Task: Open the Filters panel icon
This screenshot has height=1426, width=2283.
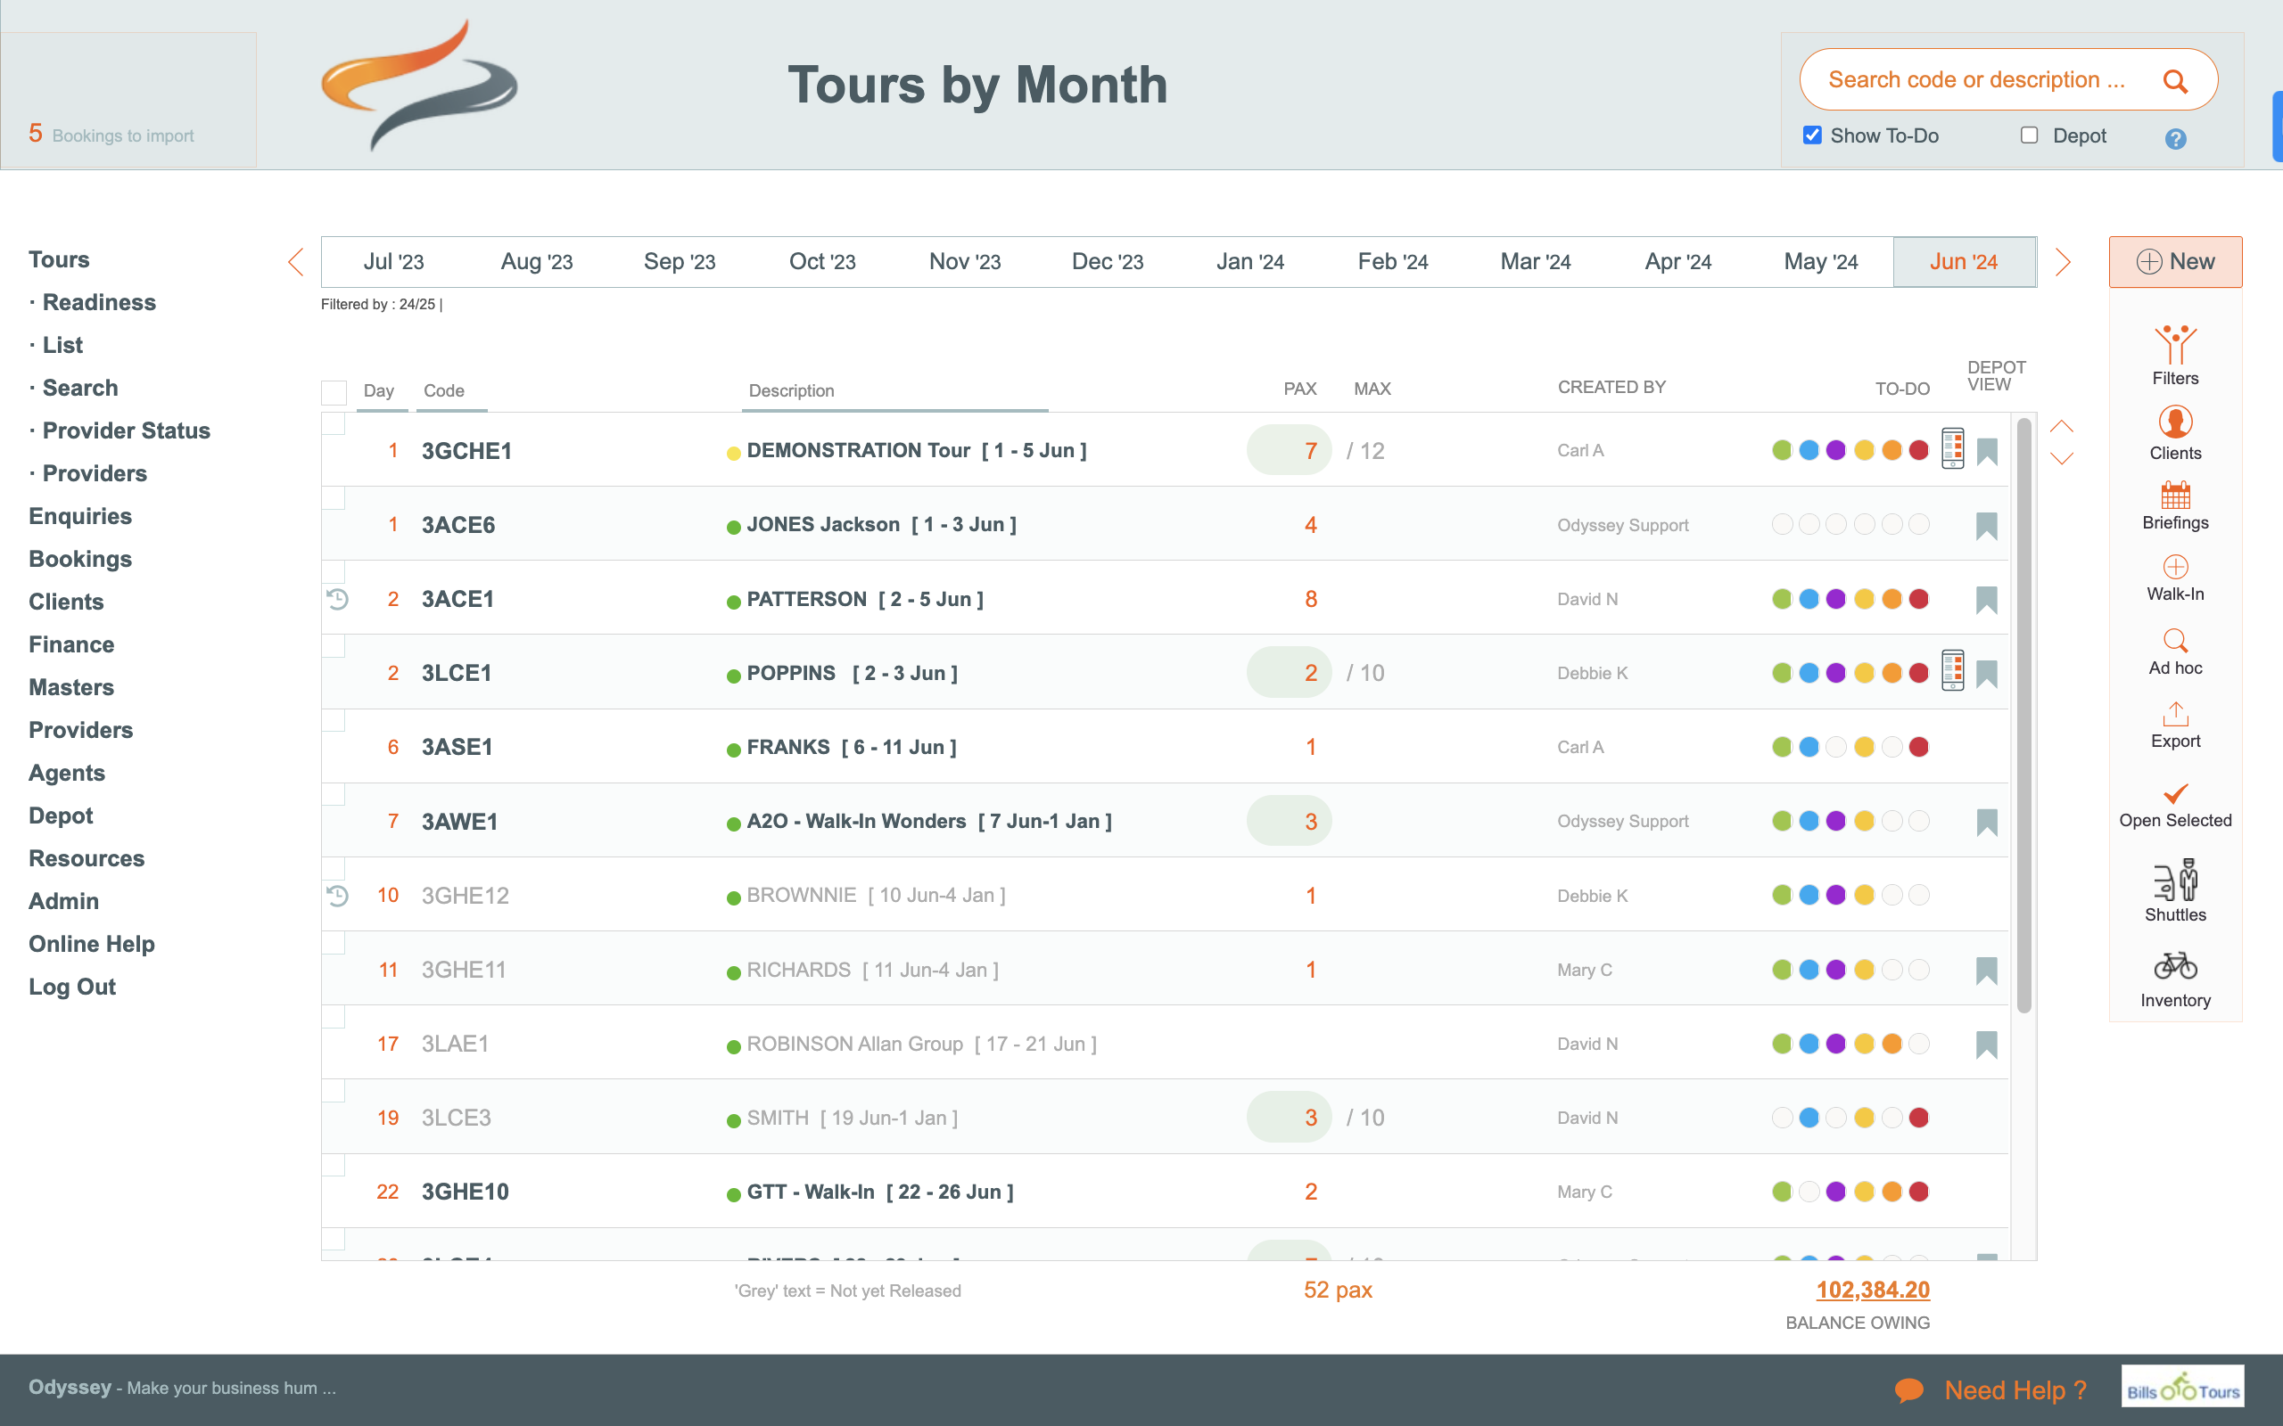Action: click(x=2174, y=346)
